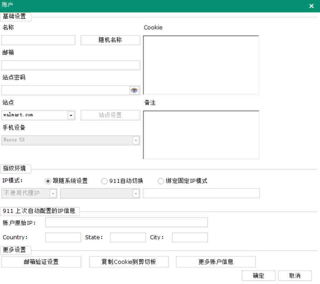Click the 911 上次自动配置的IP信息 header
Viewport: 320px width, 284px height.
(39, 211)
